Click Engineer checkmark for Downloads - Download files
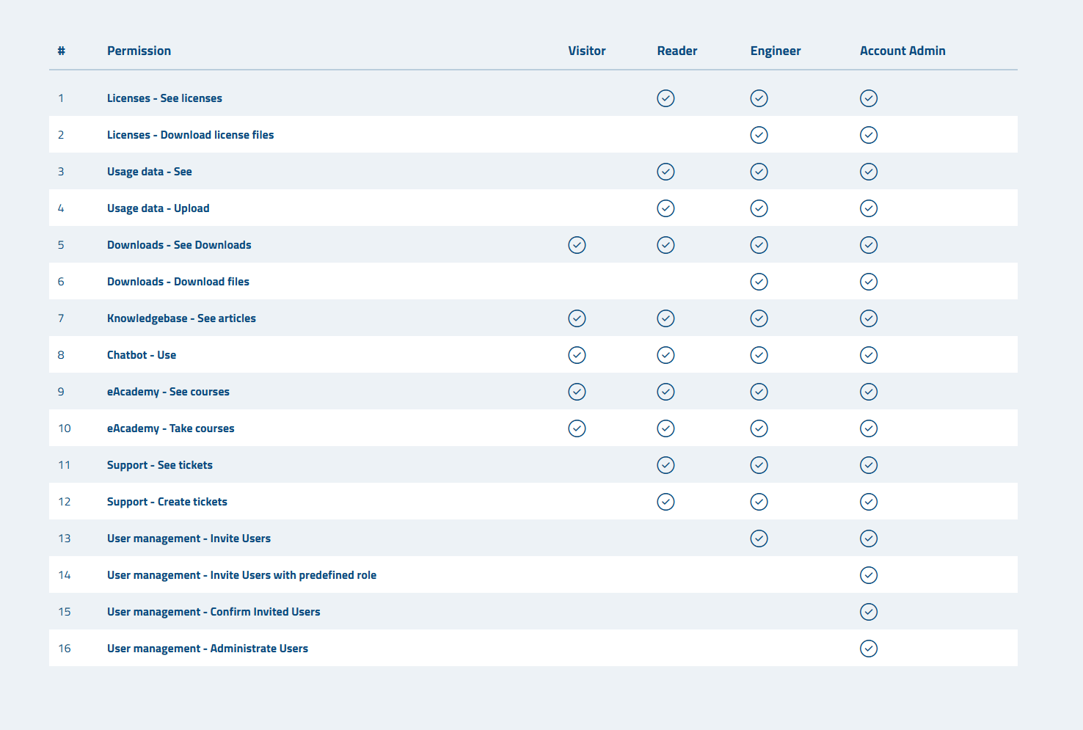Viewport: 1083px width, 730px height. point(759,282)
